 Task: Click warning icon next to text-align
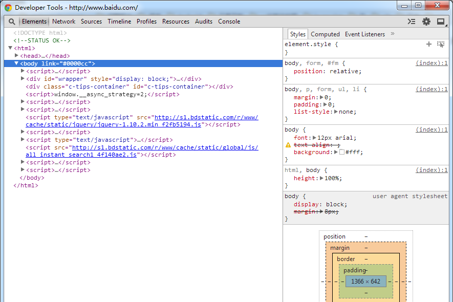(288, 145)
